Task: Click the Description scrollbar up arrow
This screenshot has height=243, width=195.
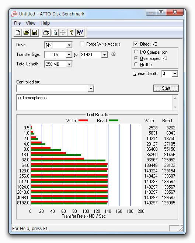Action: click(175, 98)
